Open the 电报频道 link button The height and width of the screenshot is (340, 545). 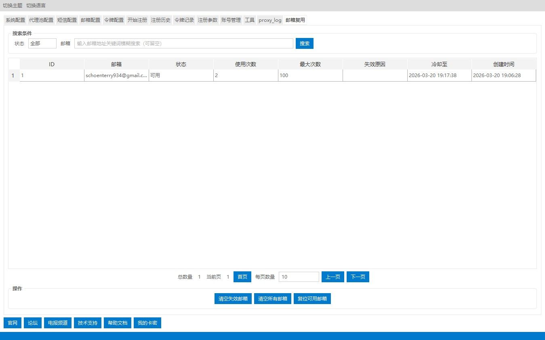58,323
